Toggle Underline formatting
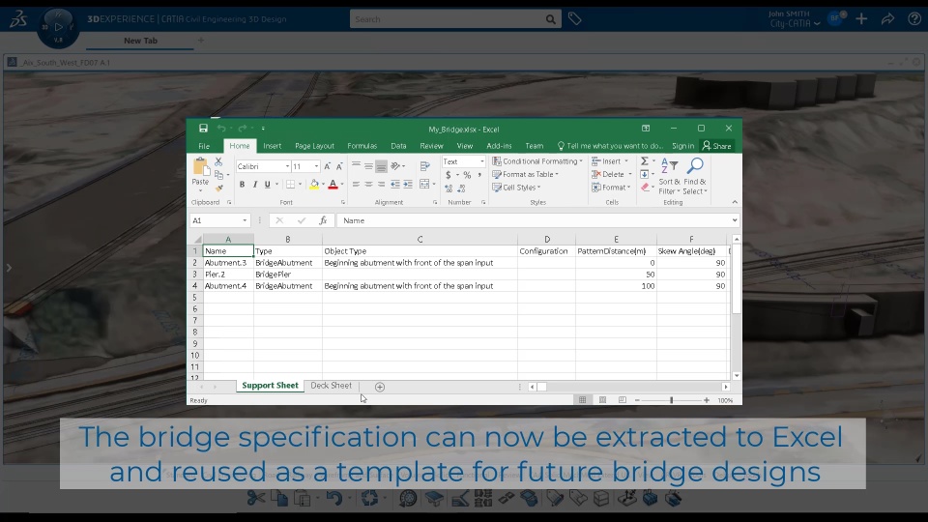The width and height of the screenshot is (928, 522). (268, 184)
